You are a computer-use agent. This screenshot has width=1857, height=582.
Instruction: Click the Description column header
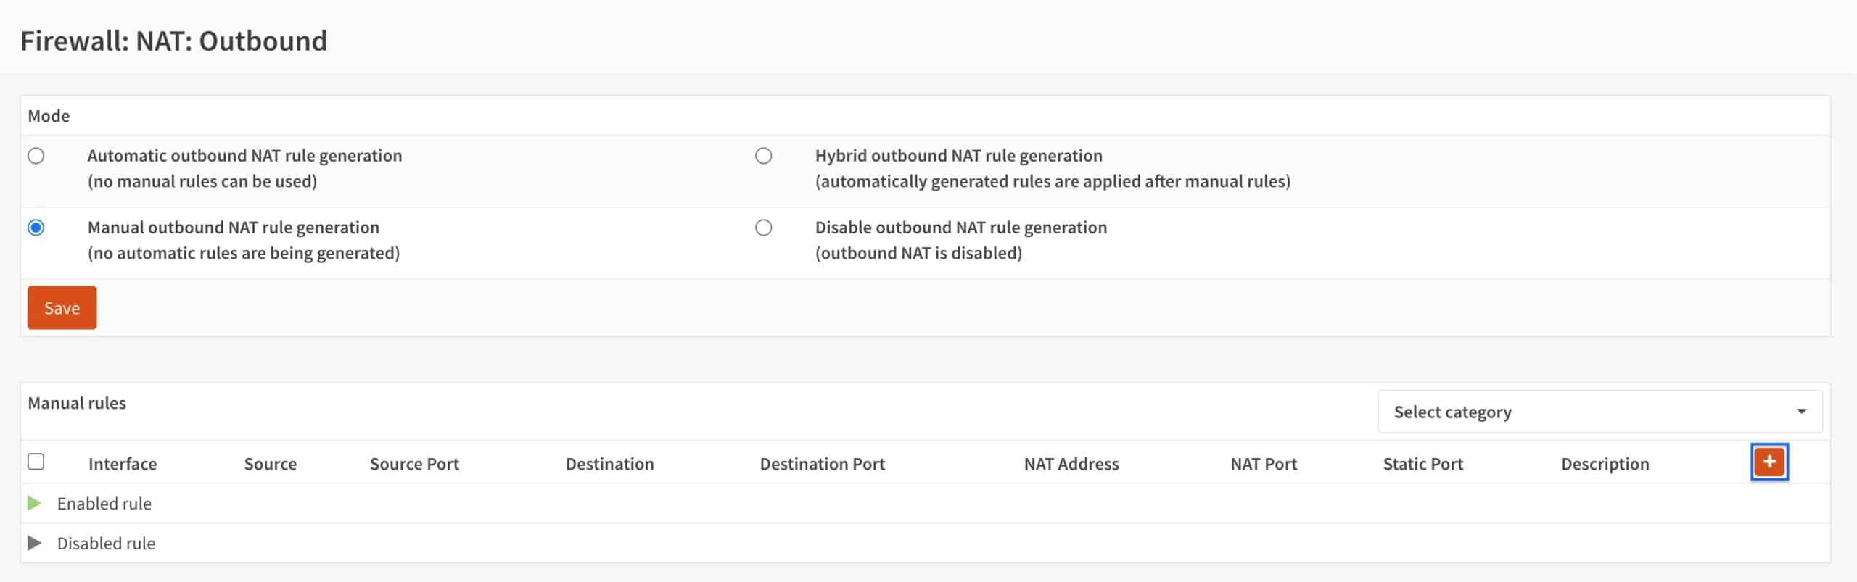click(x=1605, y=464)
